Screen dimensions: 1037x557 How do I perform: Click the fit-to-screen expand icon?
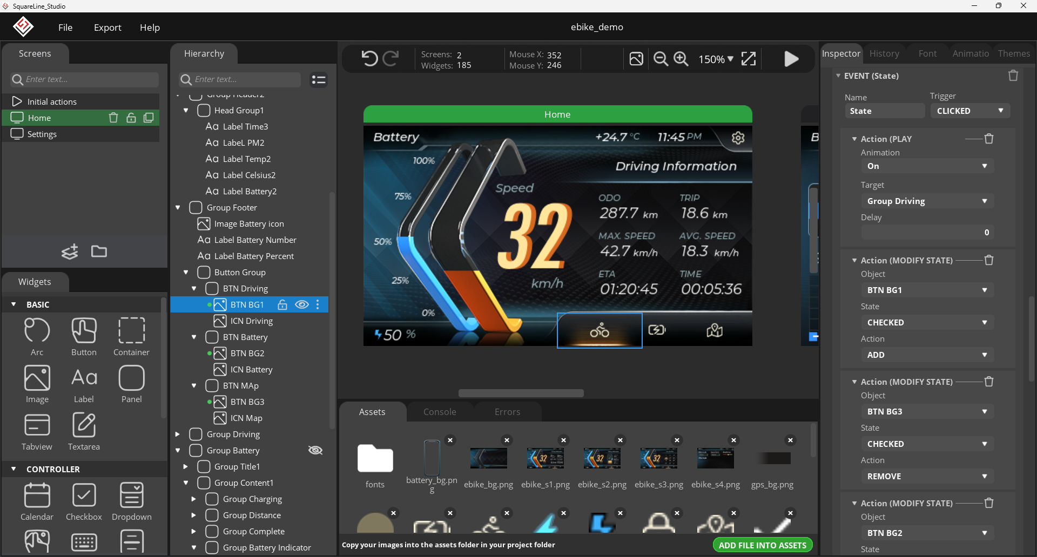pos(749,59)
